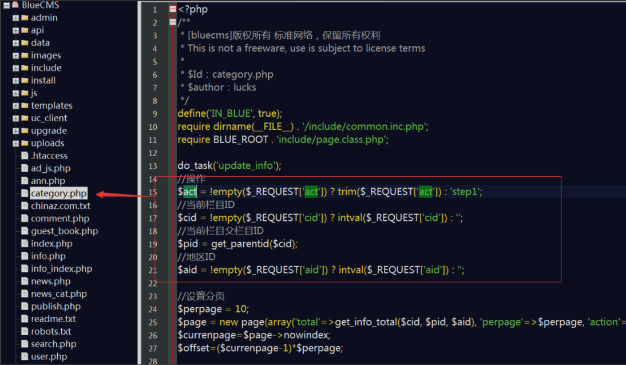
Task: Click the guest_book.php file icon
Action: (25, 231)
